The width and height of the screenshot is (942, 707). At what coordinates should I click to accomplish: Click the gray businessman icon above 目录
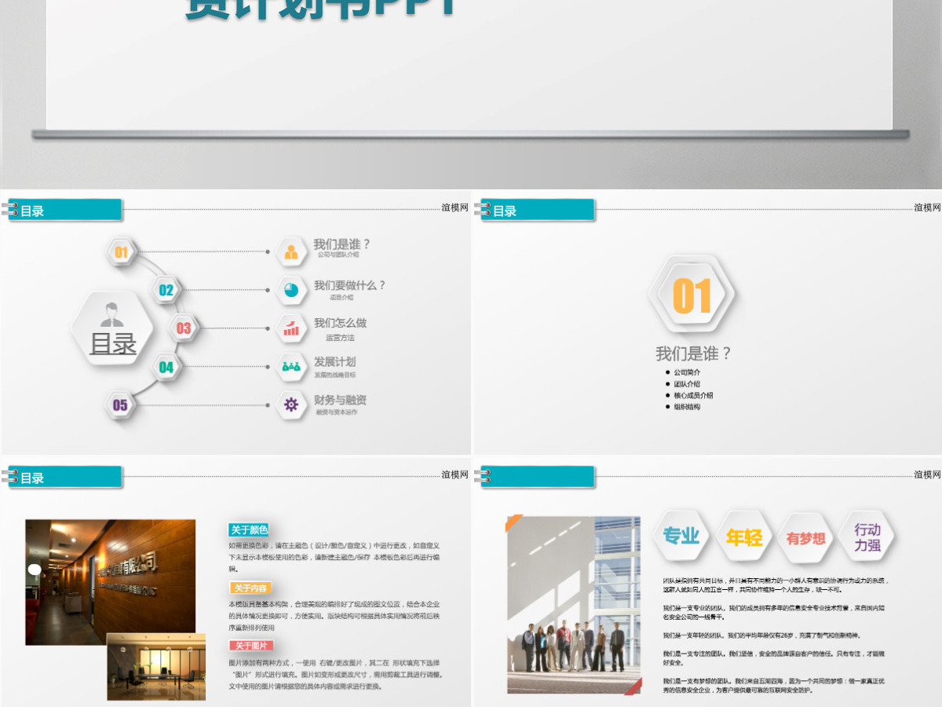point(112,316)
